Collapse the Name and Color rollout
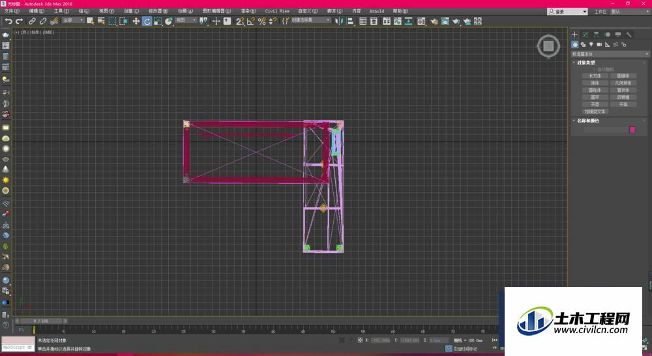Viewport: 652px width, 356px height. (x=587, y=121)
